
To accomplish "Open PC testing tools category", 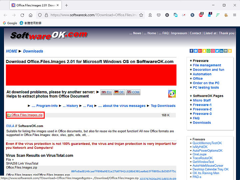I will [x=206, y=87].
